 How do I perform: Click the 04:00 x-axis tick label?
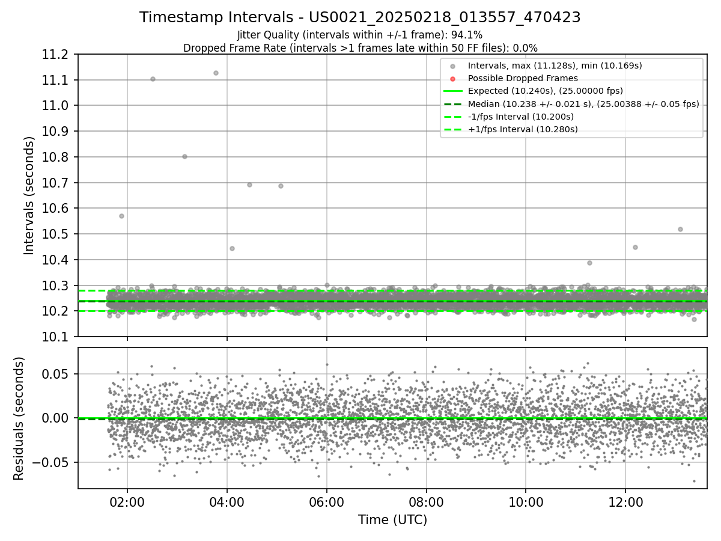(227, 502)
